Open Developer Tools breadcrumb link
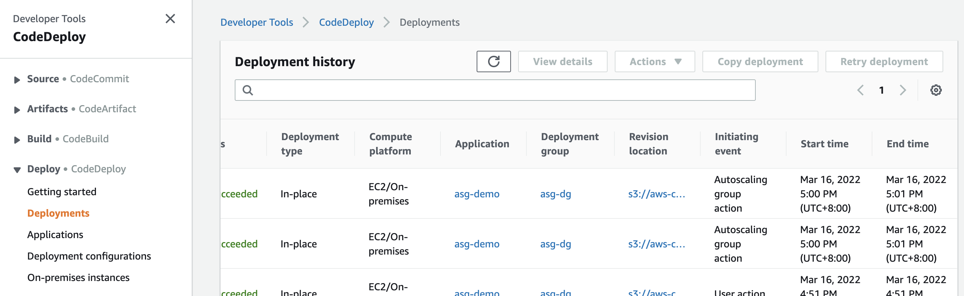This screenshot has height=296, width=964. (x=257, y=23)
